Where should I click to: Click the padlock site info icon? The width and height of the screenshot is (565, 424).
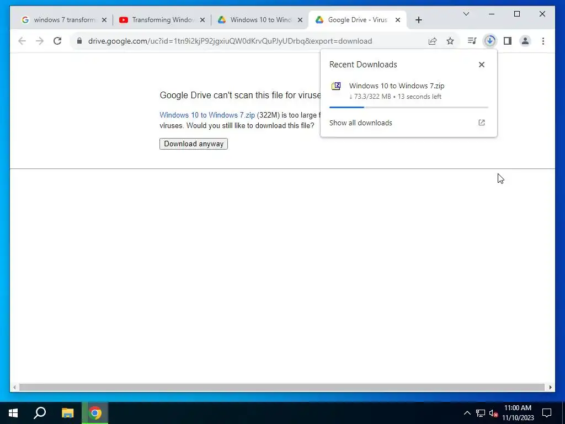click(x=79, y=41)
